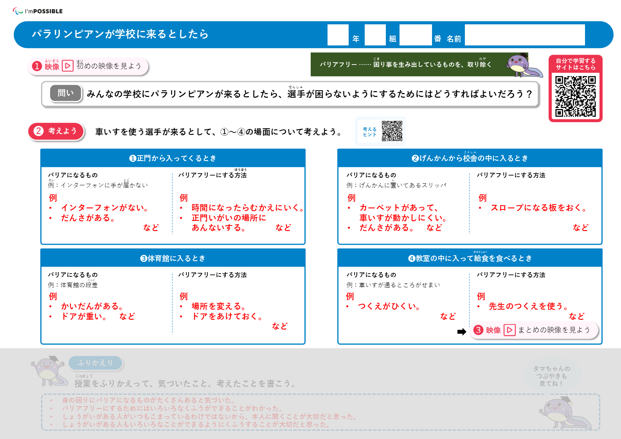Click the red 考えよう step button
This screenshot has height=439, width=621.
coord(56,131)
